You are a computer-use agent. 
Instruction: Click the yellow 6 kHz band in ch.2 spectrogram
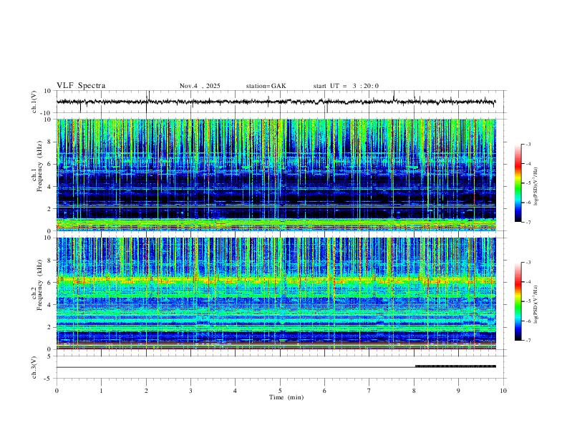click(x=276, y=280)
